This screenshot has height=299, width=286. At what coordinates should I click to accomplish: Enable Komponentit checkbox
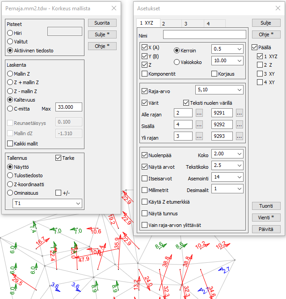144,73
